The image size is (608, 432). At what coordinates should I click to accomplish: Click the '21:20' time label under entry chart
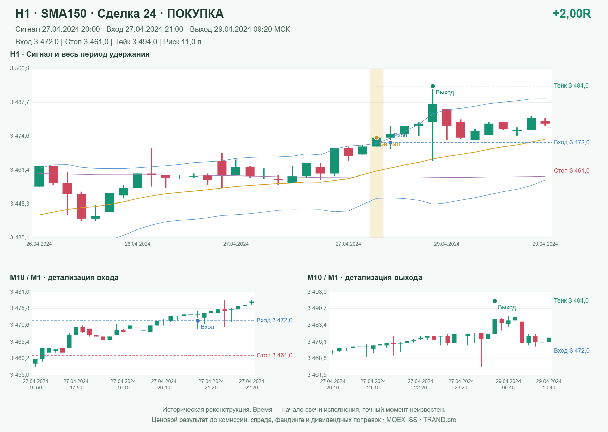(211, 388)
